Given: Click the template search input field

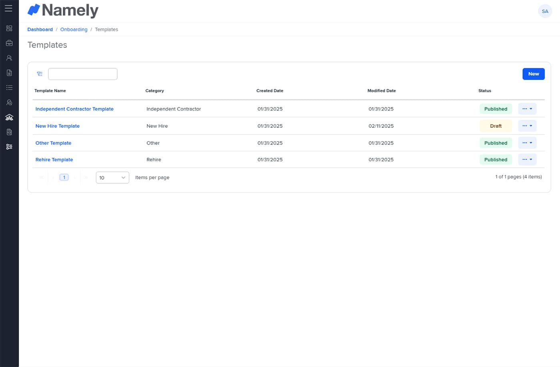Looking at the screenshot, I should pos(83,74).
